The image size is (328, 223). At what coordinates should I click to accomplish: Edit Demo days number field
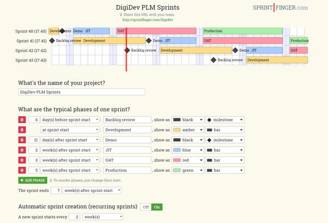tap(34, 140)
